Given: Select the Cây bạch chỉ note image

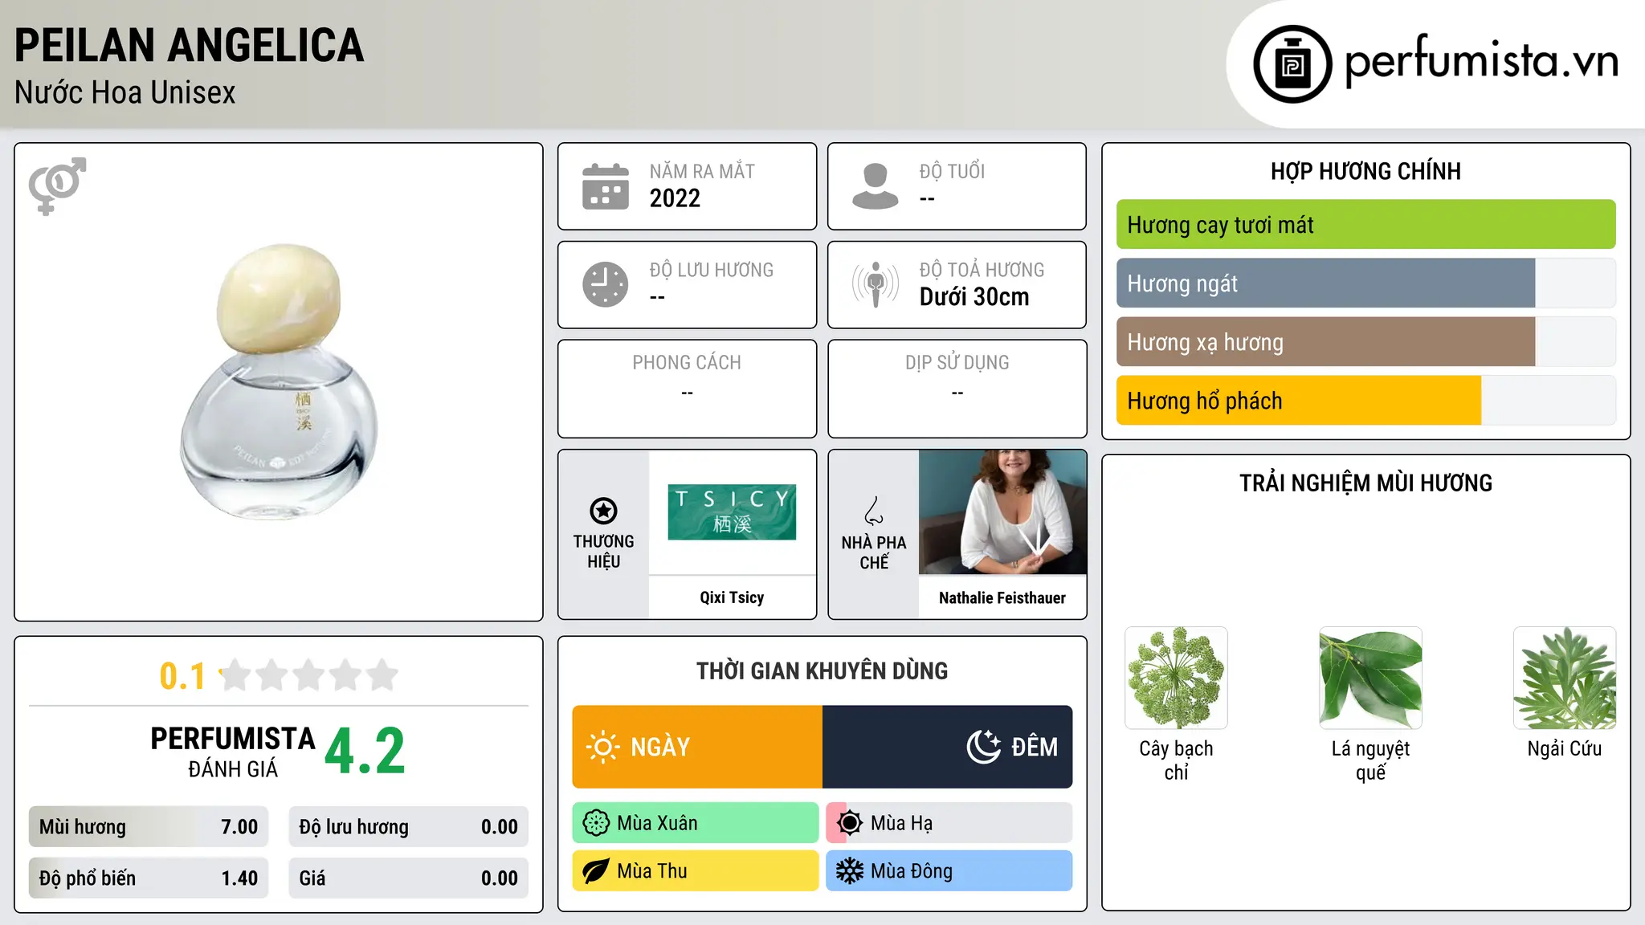Looking at the screenshot, I should [x=1176, y=678].
